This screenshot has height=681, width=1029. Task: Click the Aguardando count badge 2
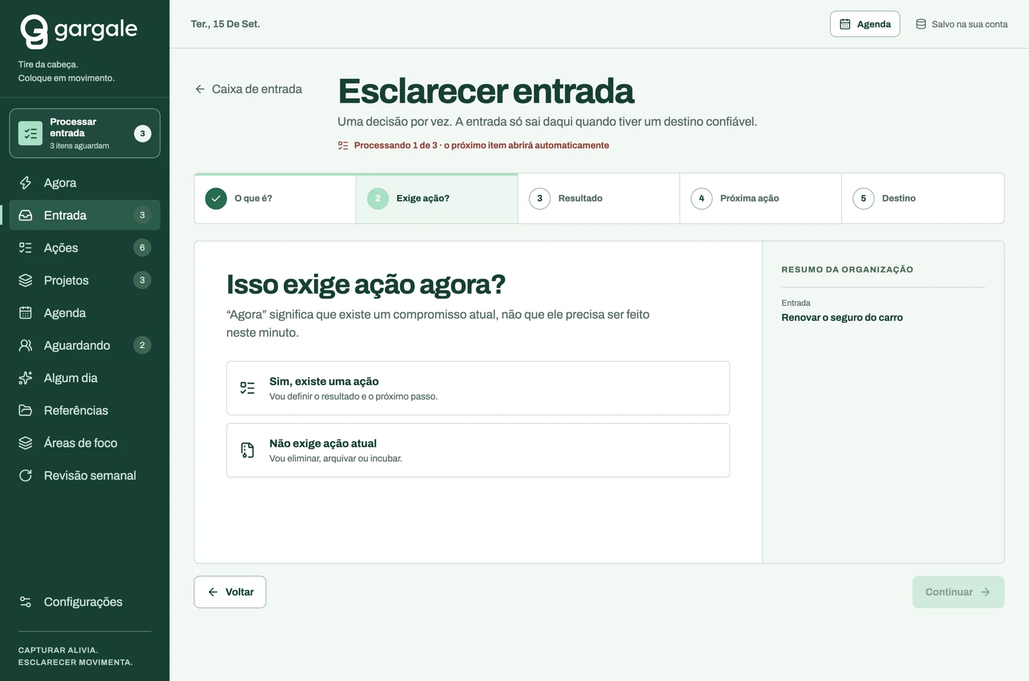coord(142,345)
